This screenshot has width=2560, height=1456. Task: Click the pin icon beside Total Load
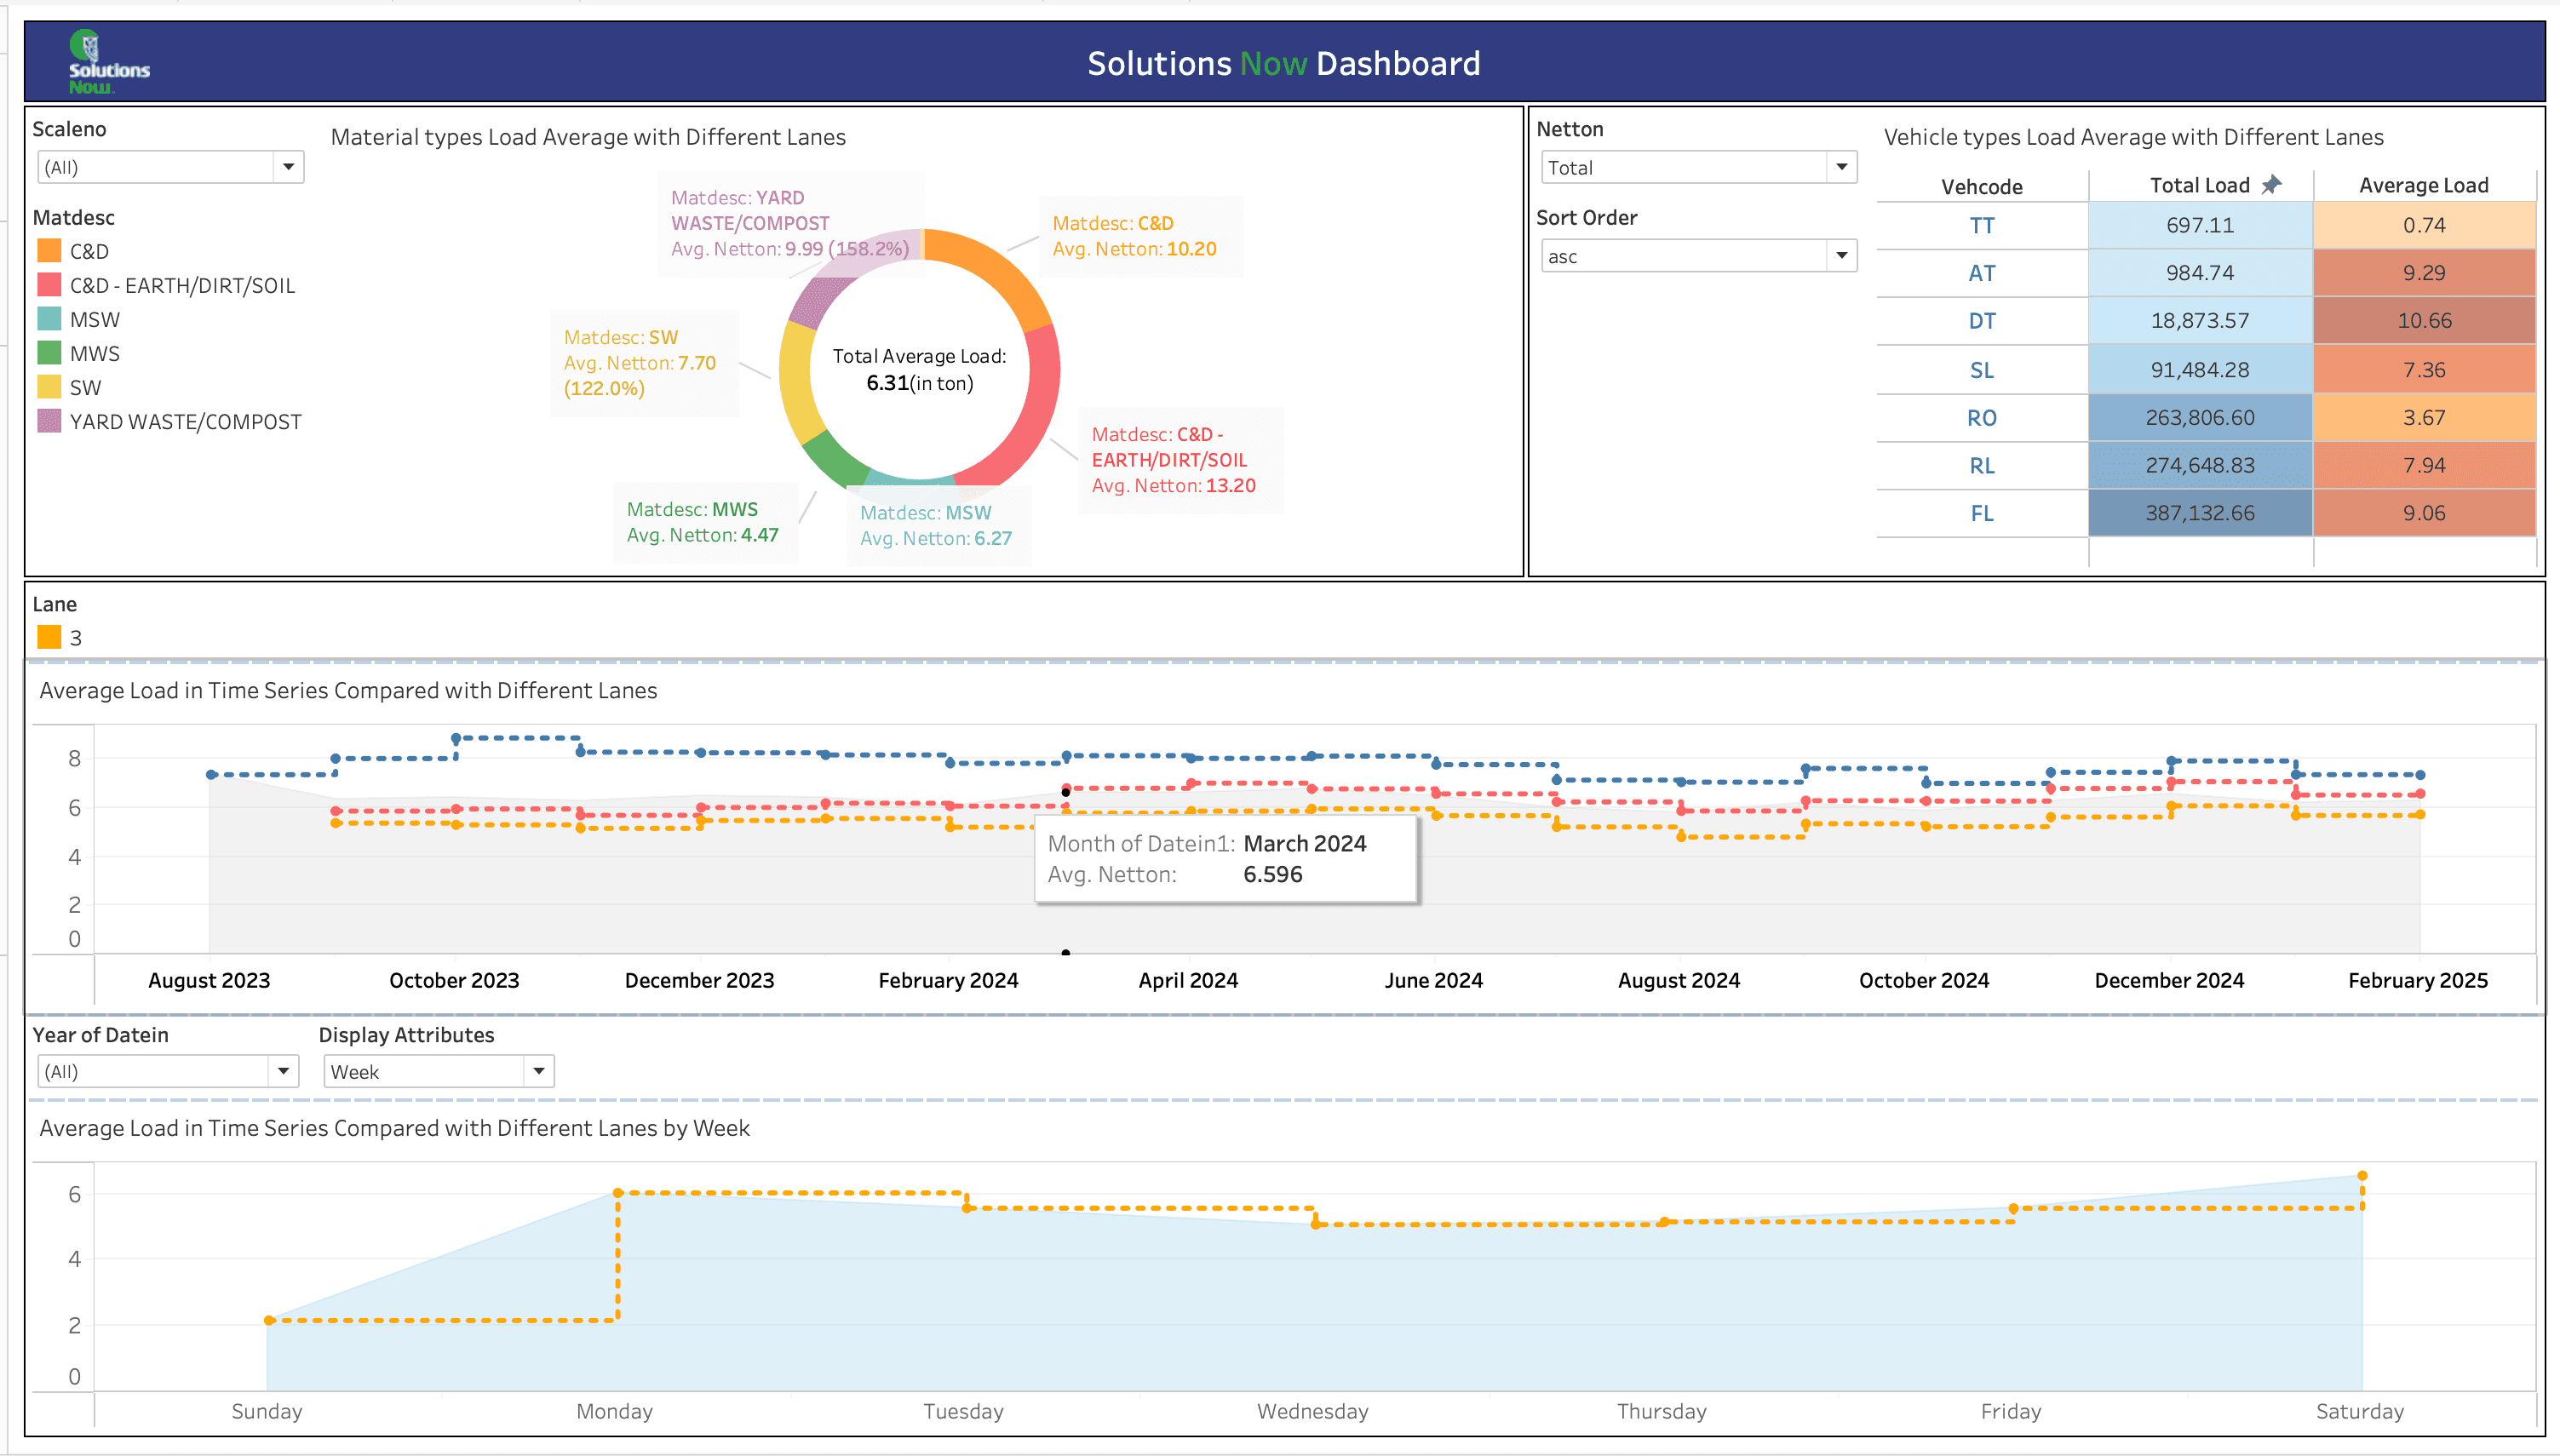2271,185
